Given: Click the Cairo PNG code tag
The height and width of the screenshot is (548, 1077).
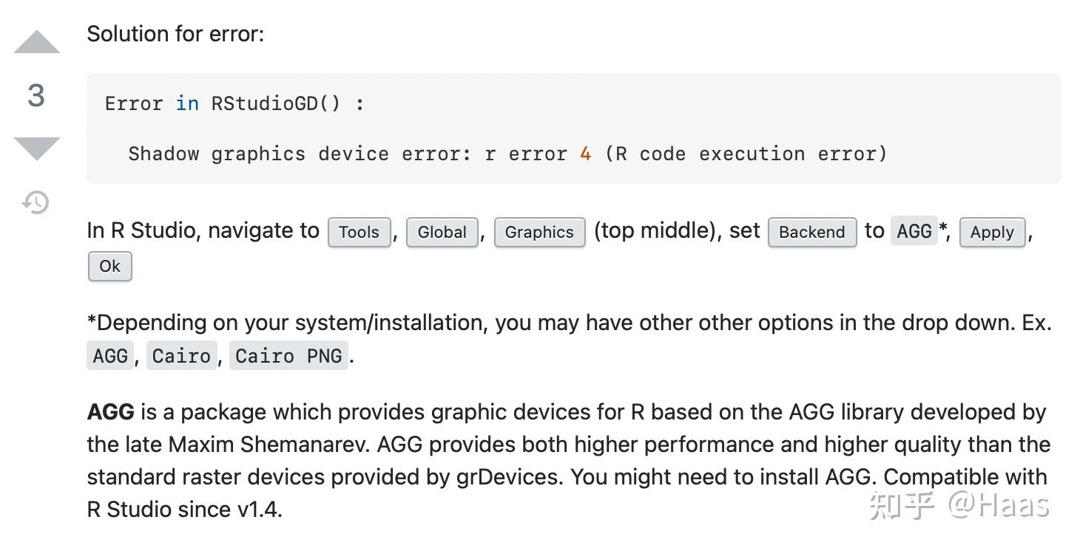Looking at the screenshot, I should (x=288, y=356).
